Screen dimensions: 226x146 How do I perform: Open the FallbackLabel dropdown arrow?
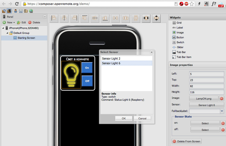click(x=222, y=111)
